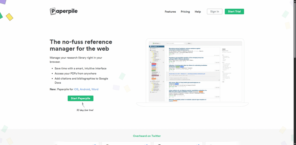Screen dimensions: 296x145
Task: Click the laptop app screenshot image
Action: pyautogui.click(x=192, y=72)
